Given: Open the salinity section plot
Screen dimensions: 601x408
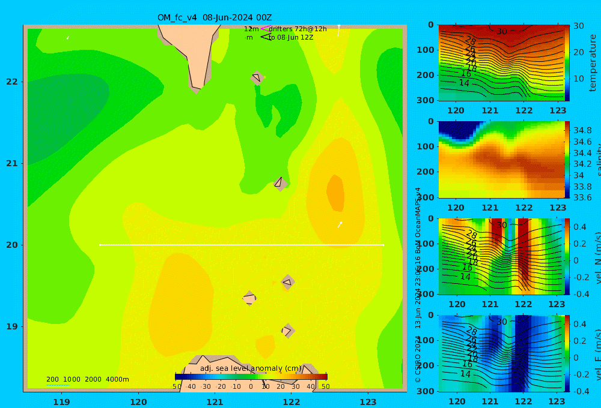Looking at the screenshot, I should (501, 160).
